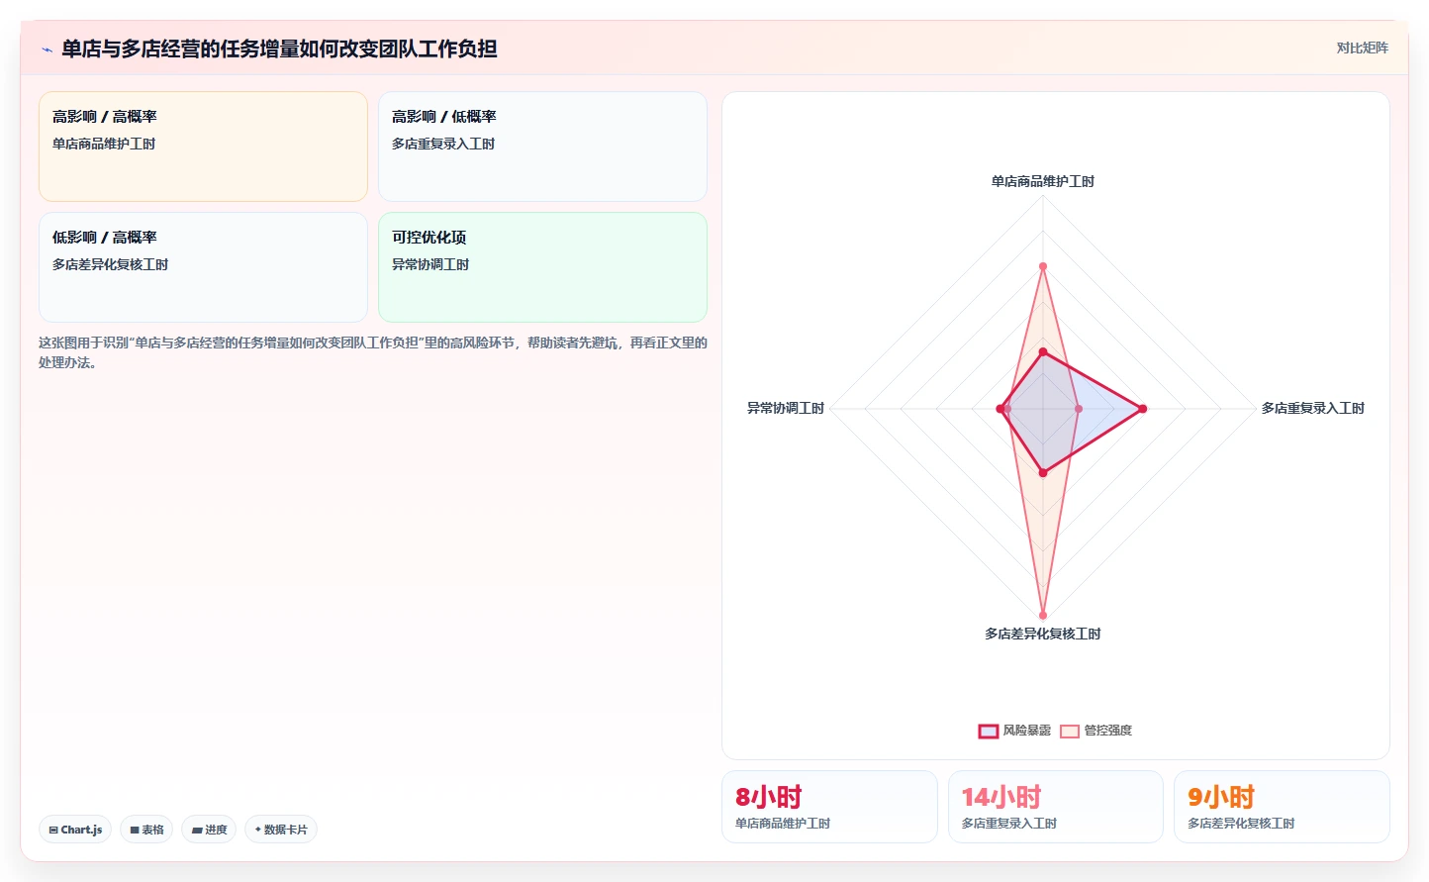Click the 风险暴露 point on the 单店商品维护工时 axis

(1042, 351)
